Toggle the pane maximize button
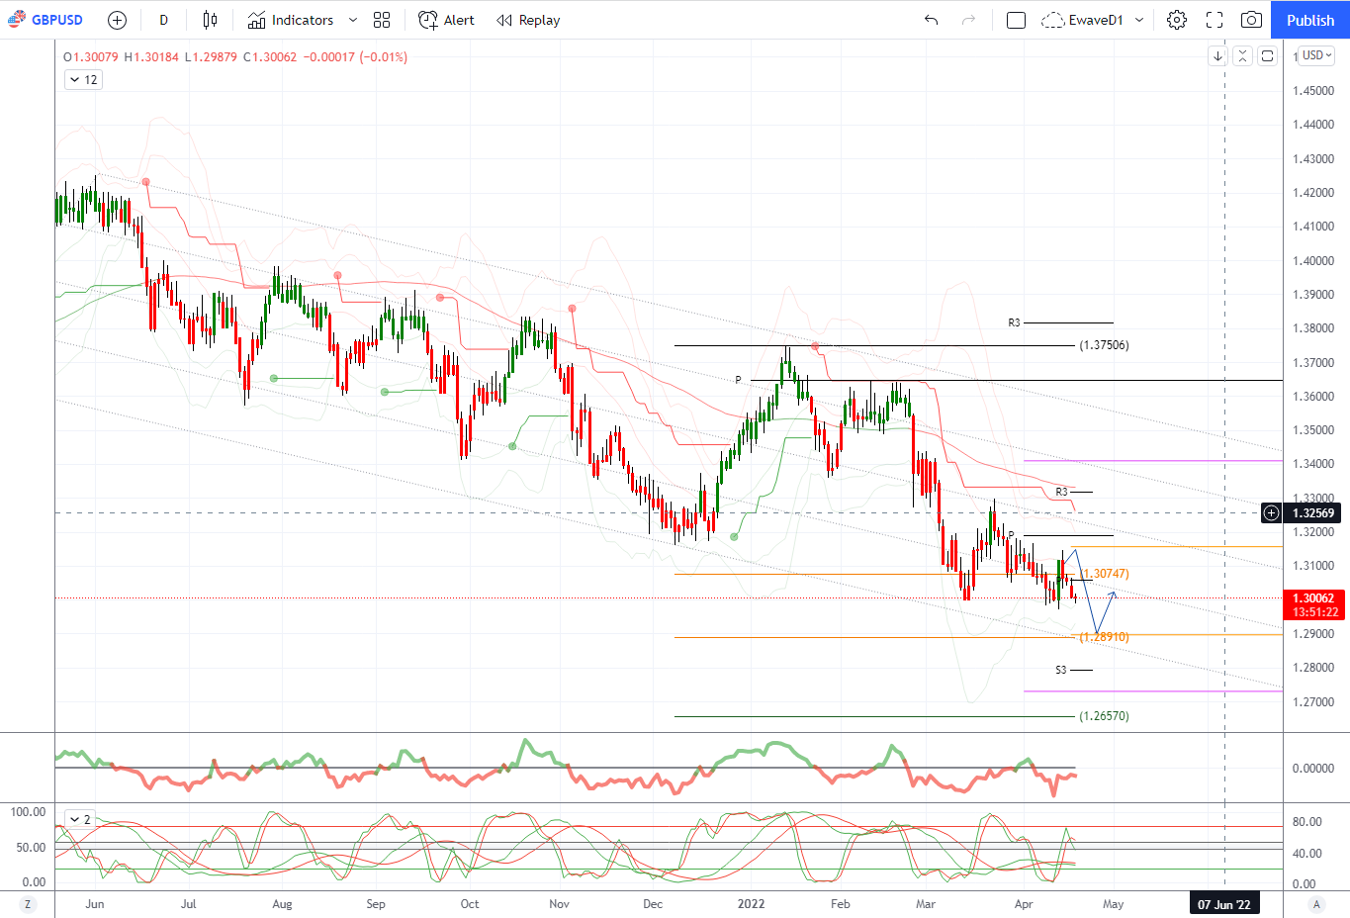The width and height of the screenshot is (1350, 918). pyautogui.click(x=1268, y=56)
